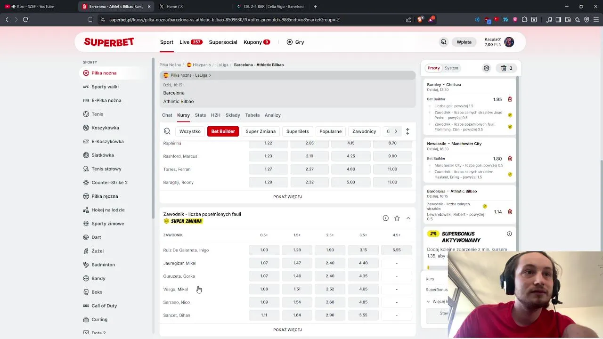Viewport: 603px width, 339px height.
Task: Open LaLiga breadcrumb link
Action: coord(222,65)
